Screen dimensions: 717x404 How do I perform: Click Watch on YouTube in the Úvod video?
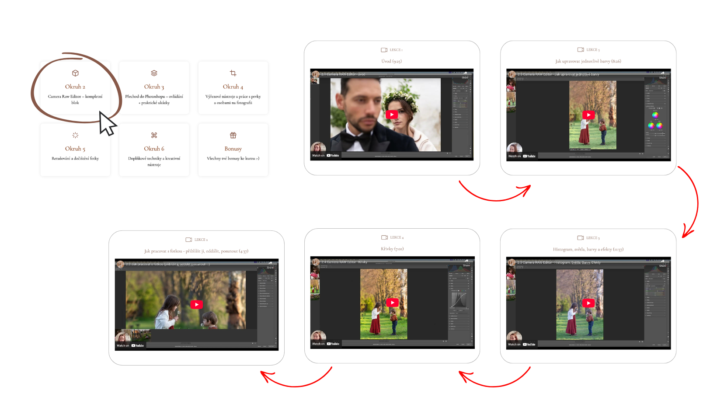click(326, 156)
